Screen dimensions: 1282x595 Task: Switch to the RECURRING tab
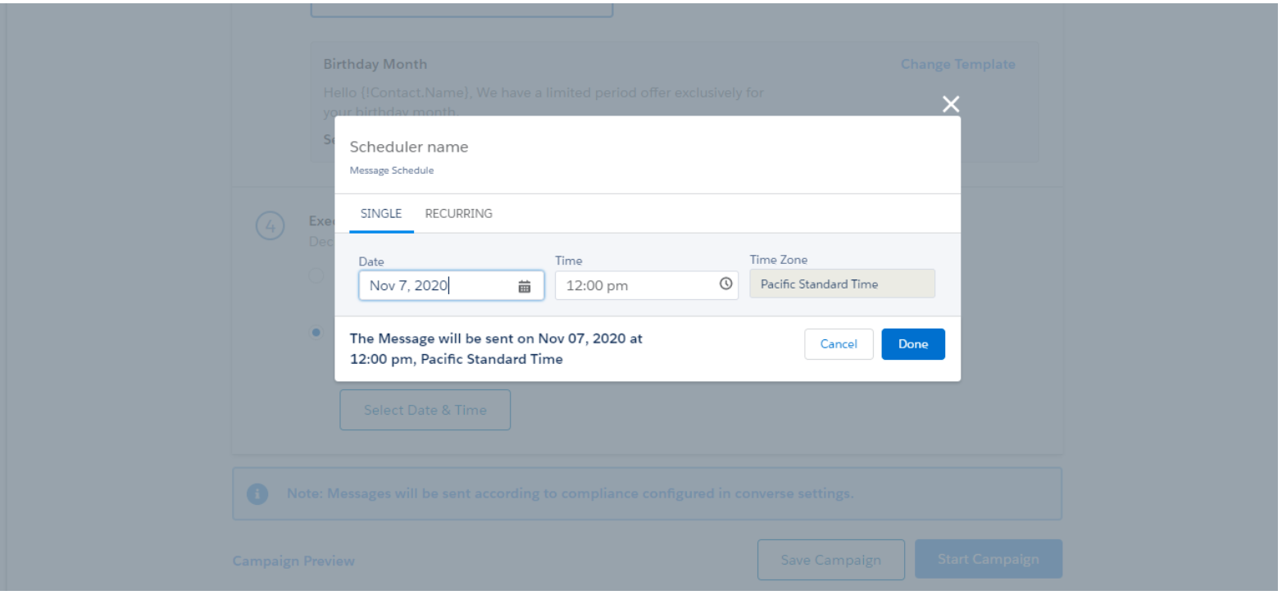pos(458,213)
